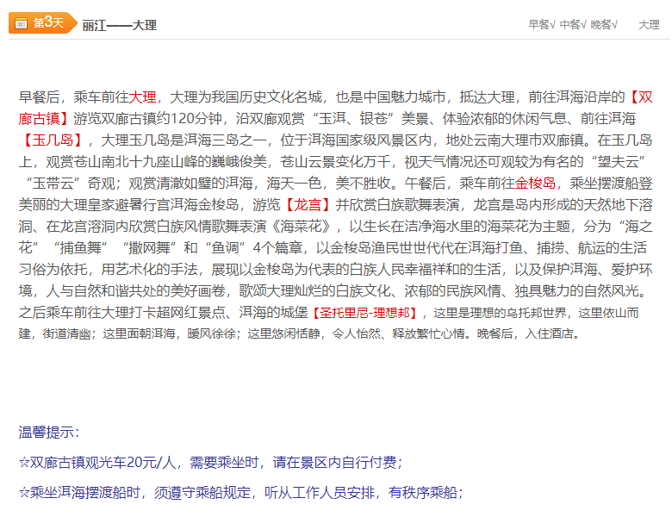Click the 第3天 orange day badge
672x517 pixels.
pos(43,22)
